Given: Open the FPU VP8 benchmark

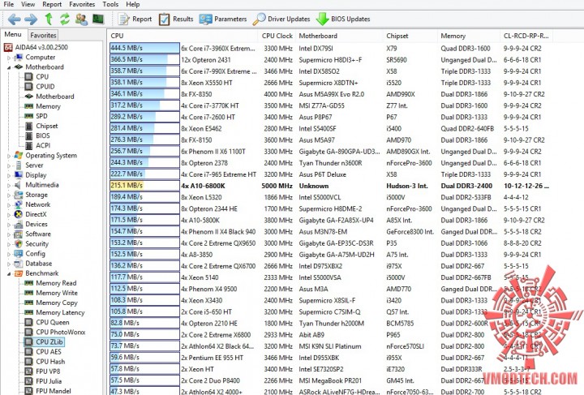Looking at the screenshot, I should coord(48,371).
